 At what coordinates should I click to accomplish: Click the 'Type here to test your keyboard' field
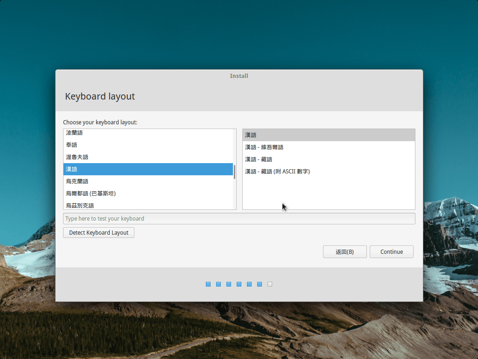[x=239, y=219]
